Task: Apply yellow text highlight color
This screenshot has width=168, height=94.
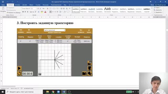Action: pos(42,12)
